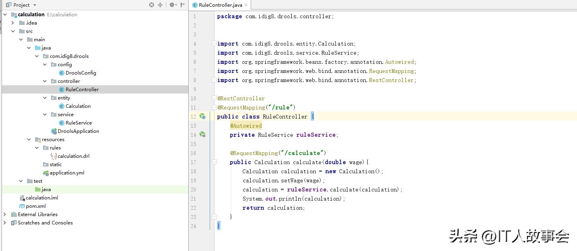Toggle code fold on the calculate method line
This screenshot has height=251, width=577.
pyautogui.click(x=214, y=162)
